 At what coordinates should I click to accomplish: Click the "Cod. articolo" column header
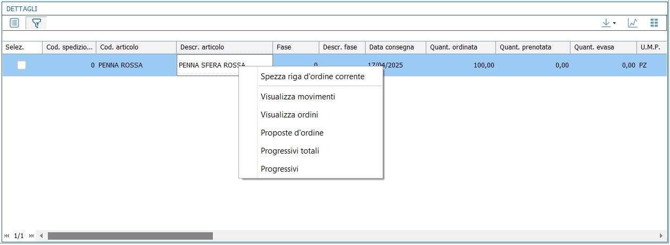119,47
